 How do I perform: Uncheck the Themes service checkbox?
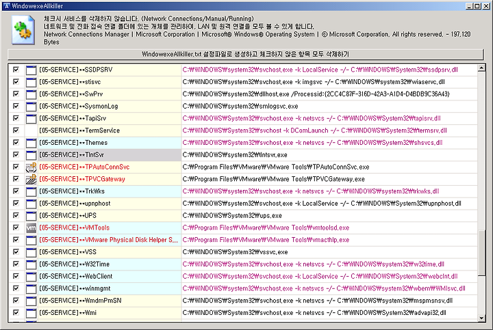tap(16, 142)
